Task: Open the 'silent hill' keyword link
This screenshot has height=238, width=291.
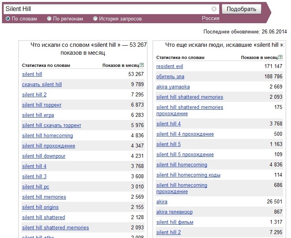Action: click(32, 74)
